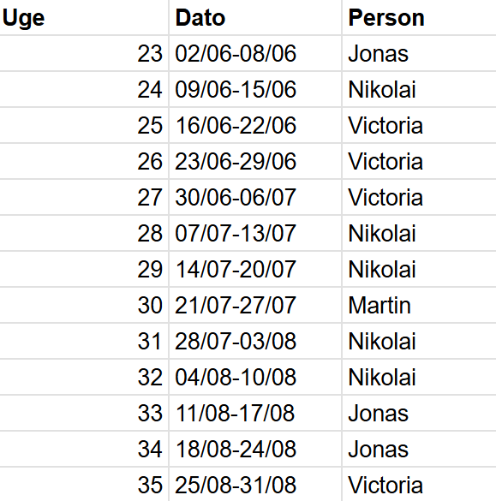Select the Person header cell
This screenshot has width=496, height=501.
click(x=419, y=17)
